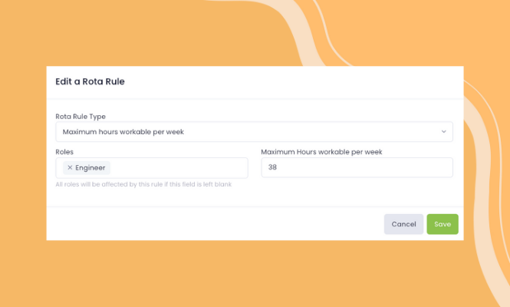
Task: Click the empty area right of the Engineer tag
Action: coord(179,168)
